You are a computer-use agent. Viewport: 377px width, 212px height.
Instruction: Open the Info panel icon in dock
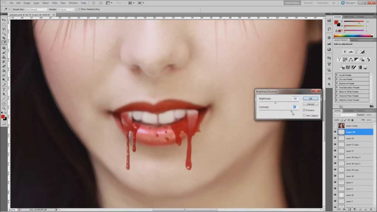tap(329, 49)
